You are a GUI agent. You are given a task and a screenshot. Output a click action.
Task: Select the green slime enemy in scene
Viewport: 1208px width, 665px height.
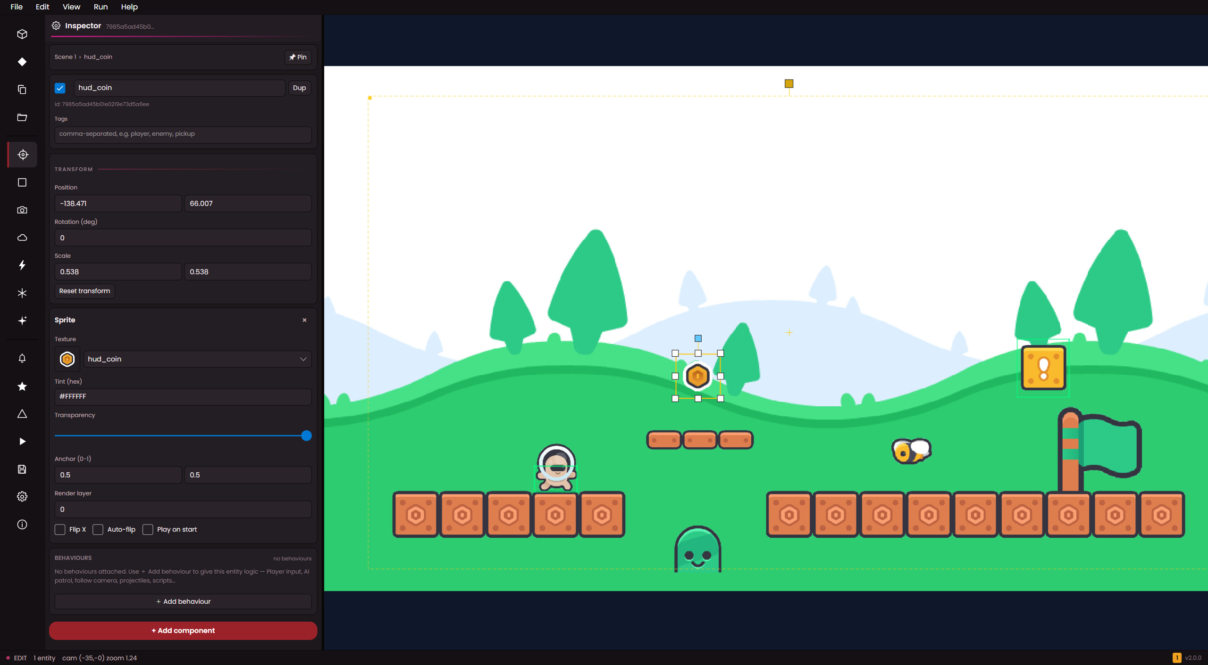698,549
